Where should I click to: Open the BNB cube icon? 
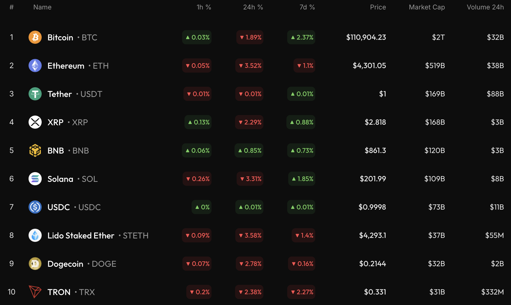click(35, 150)
